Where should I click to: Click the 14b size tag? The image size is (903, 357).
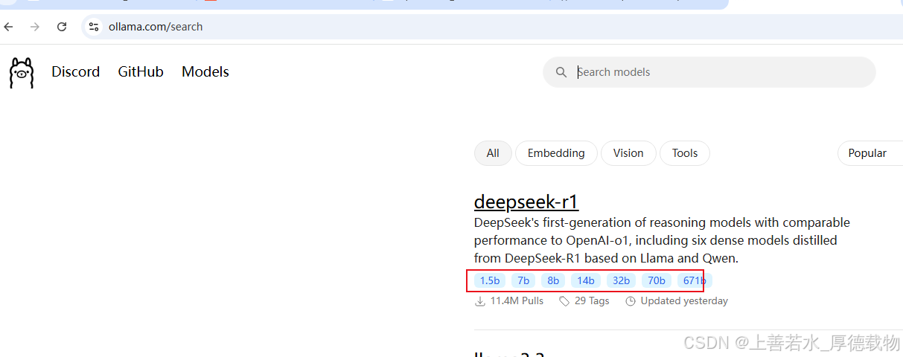(x=586, y=280)
